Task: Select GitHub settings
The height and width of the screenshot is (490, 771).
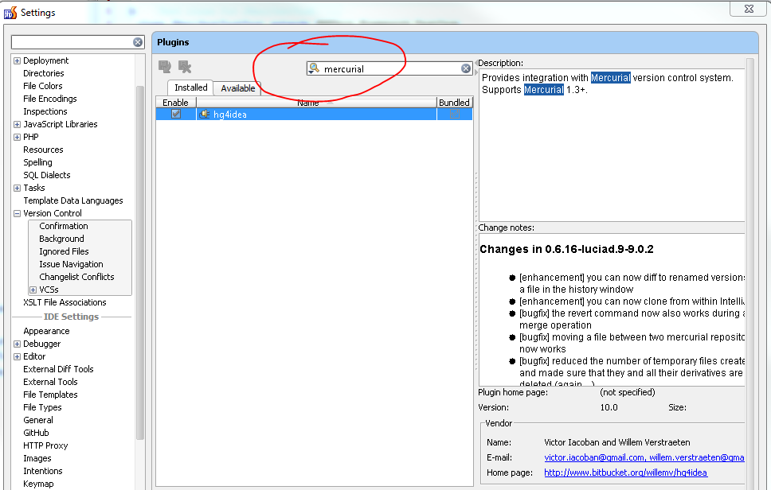Action: click(x=37, y=434)
